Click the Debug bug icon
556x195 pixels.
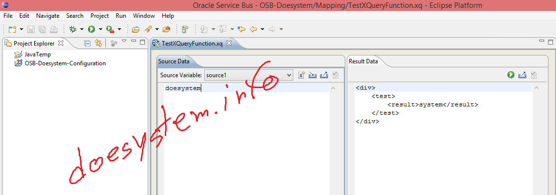(x=73, y=29)
